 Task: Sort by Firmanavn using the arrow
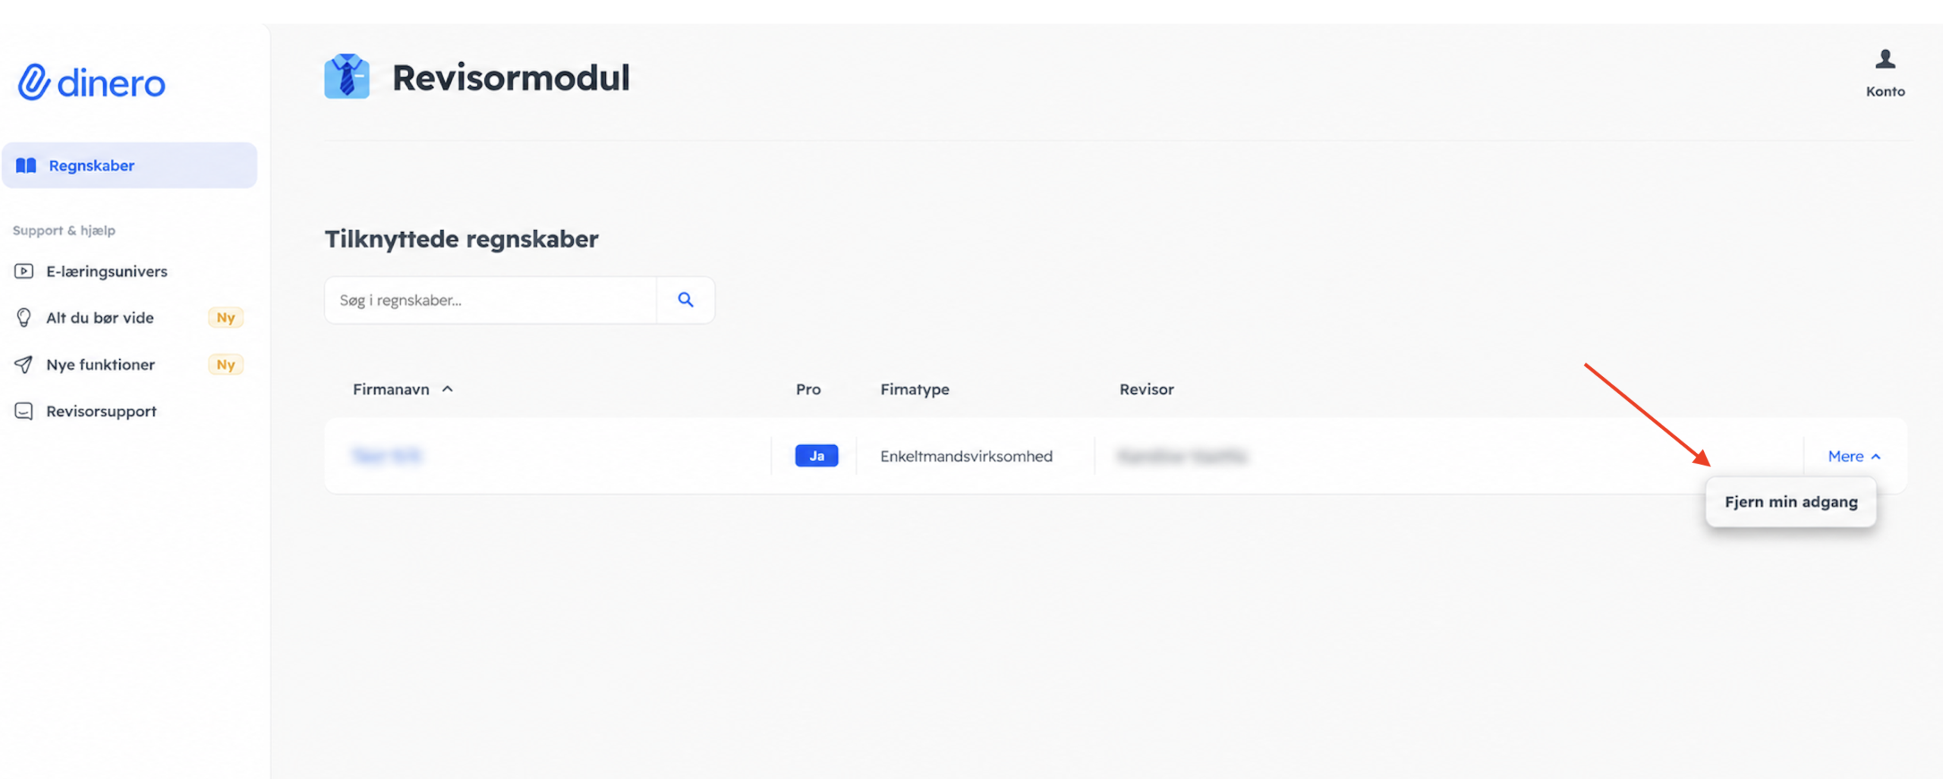(x=448, y=389)
